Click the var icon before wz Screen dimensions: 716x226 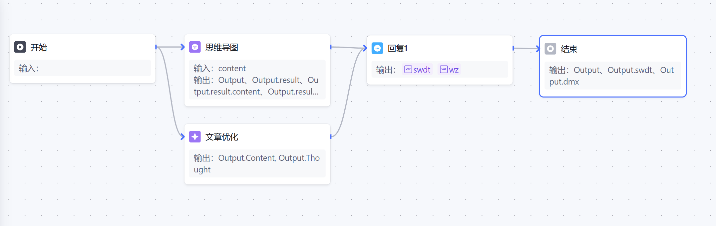(444, 69)
